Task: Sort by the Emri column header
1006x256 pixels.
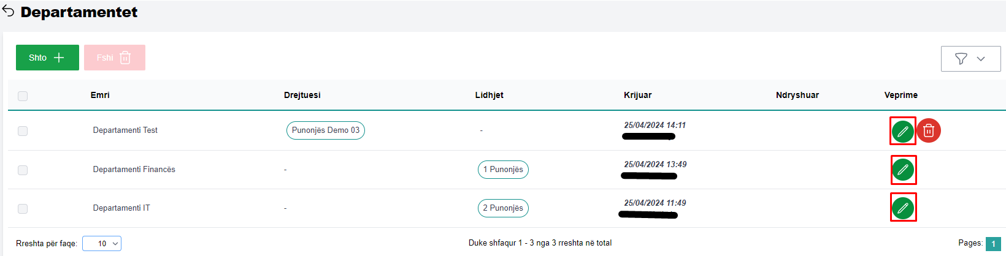Action: [100, 95]
